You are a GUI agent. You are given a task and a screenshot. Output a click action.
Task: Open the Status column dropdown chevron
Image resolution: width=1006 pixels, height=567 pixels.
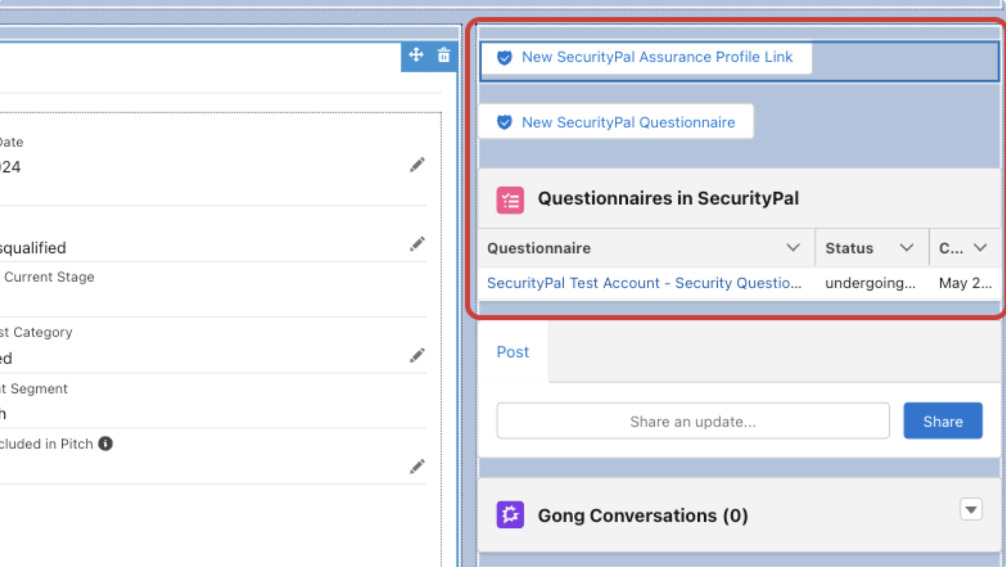click(906, 248)
